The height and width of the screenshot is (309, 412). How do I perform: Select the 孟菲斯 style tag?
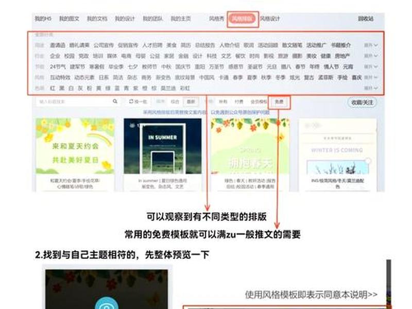click(326, 78)
